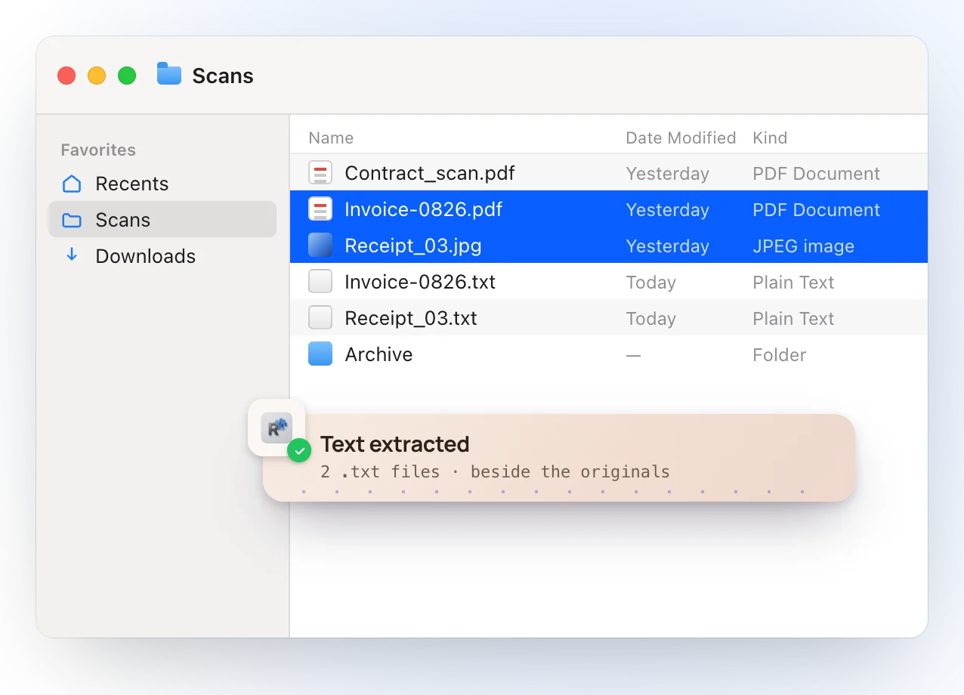The height and width of the screenshot is (695, 964).
Task: Click Today date in Invoice-0826.txt row
Action: pyautogui.click(x=650, y=283)
